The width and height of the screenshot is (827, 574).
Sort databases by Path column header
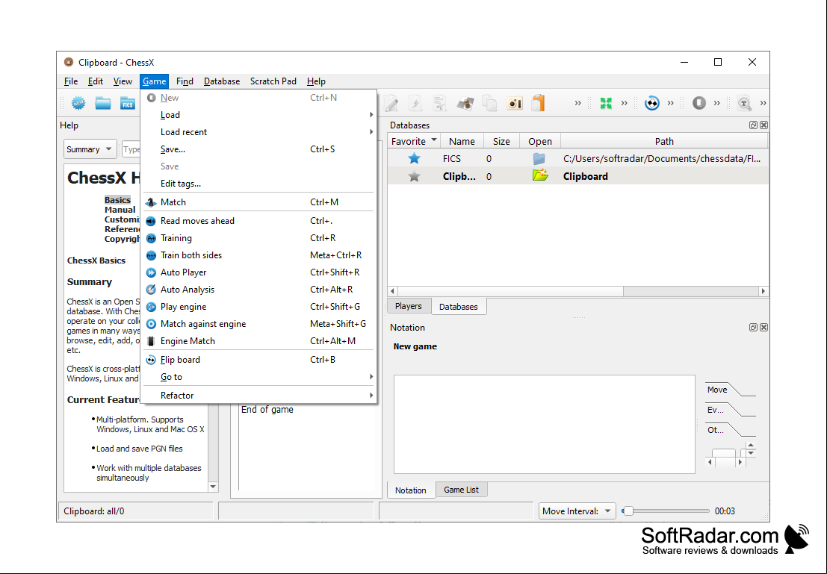(x=664, y=141)
